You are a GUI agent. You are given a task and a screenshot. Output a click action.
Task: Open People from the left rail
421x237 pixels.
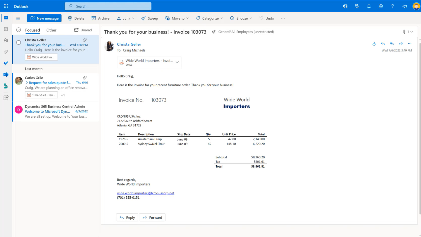click(x=6, y=40)
